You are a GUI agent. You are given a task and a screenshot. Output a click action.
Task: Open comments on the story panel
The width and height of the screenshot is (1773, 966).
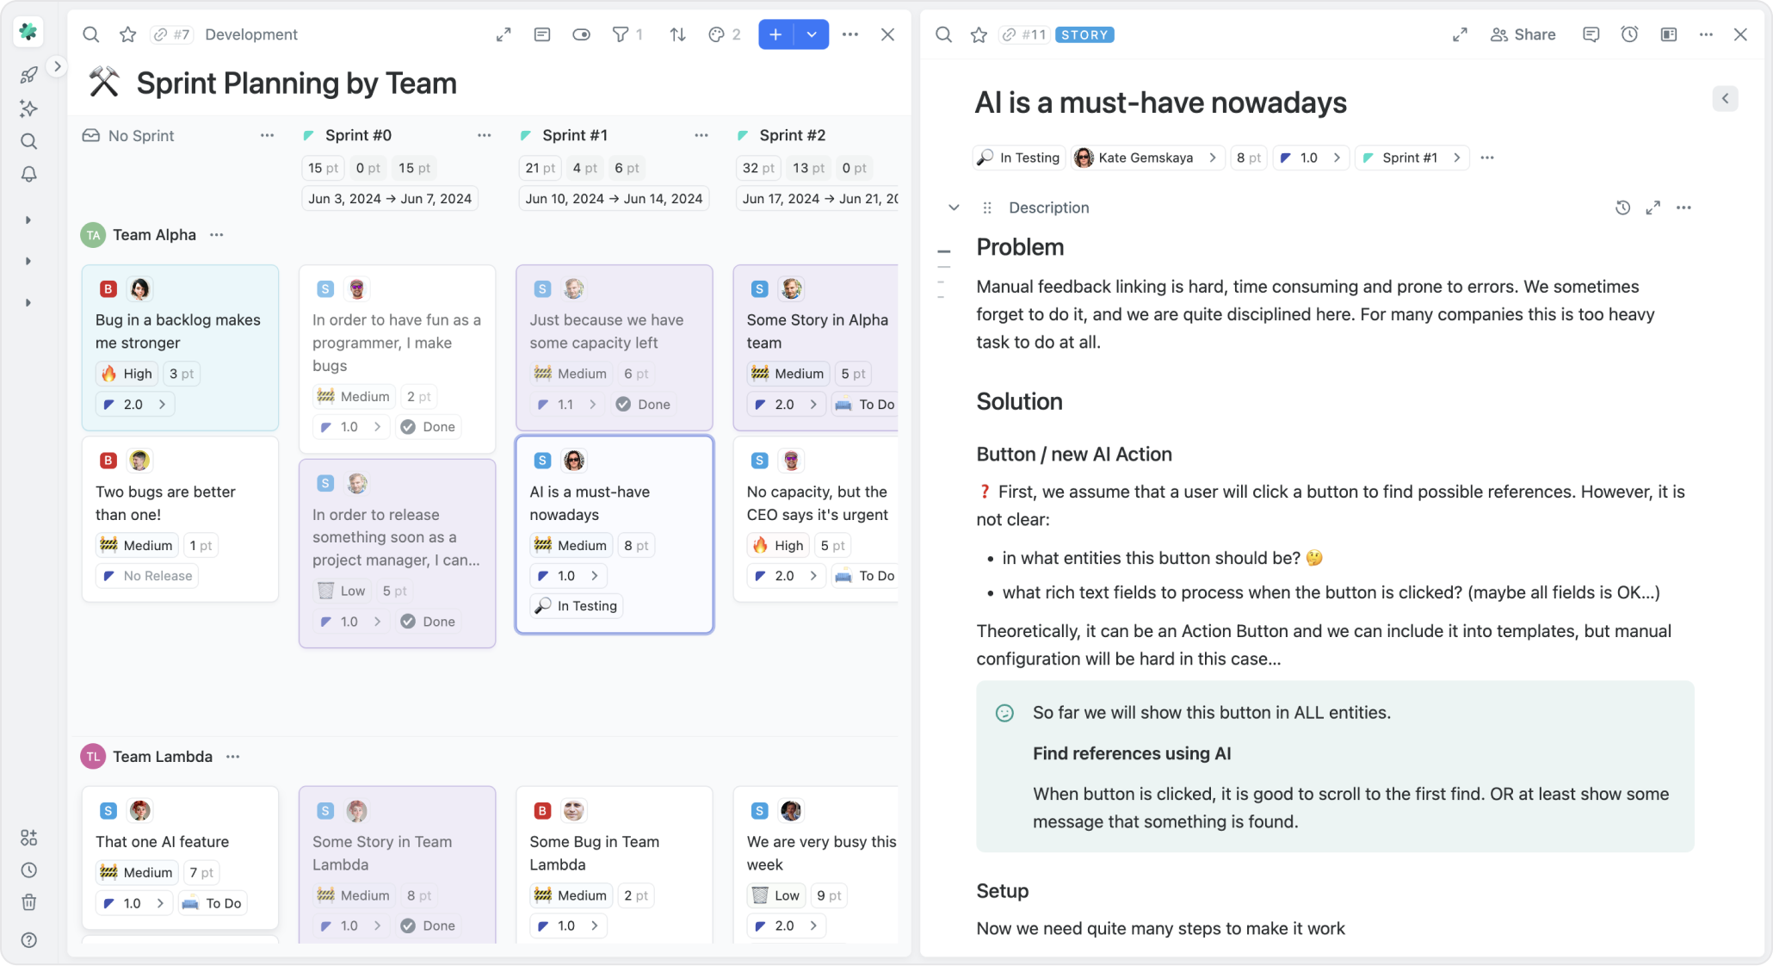click(1591, 34)
